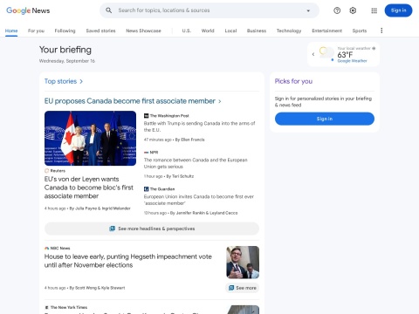
Task: Click the Google News logo
Action: coord(28,10)
